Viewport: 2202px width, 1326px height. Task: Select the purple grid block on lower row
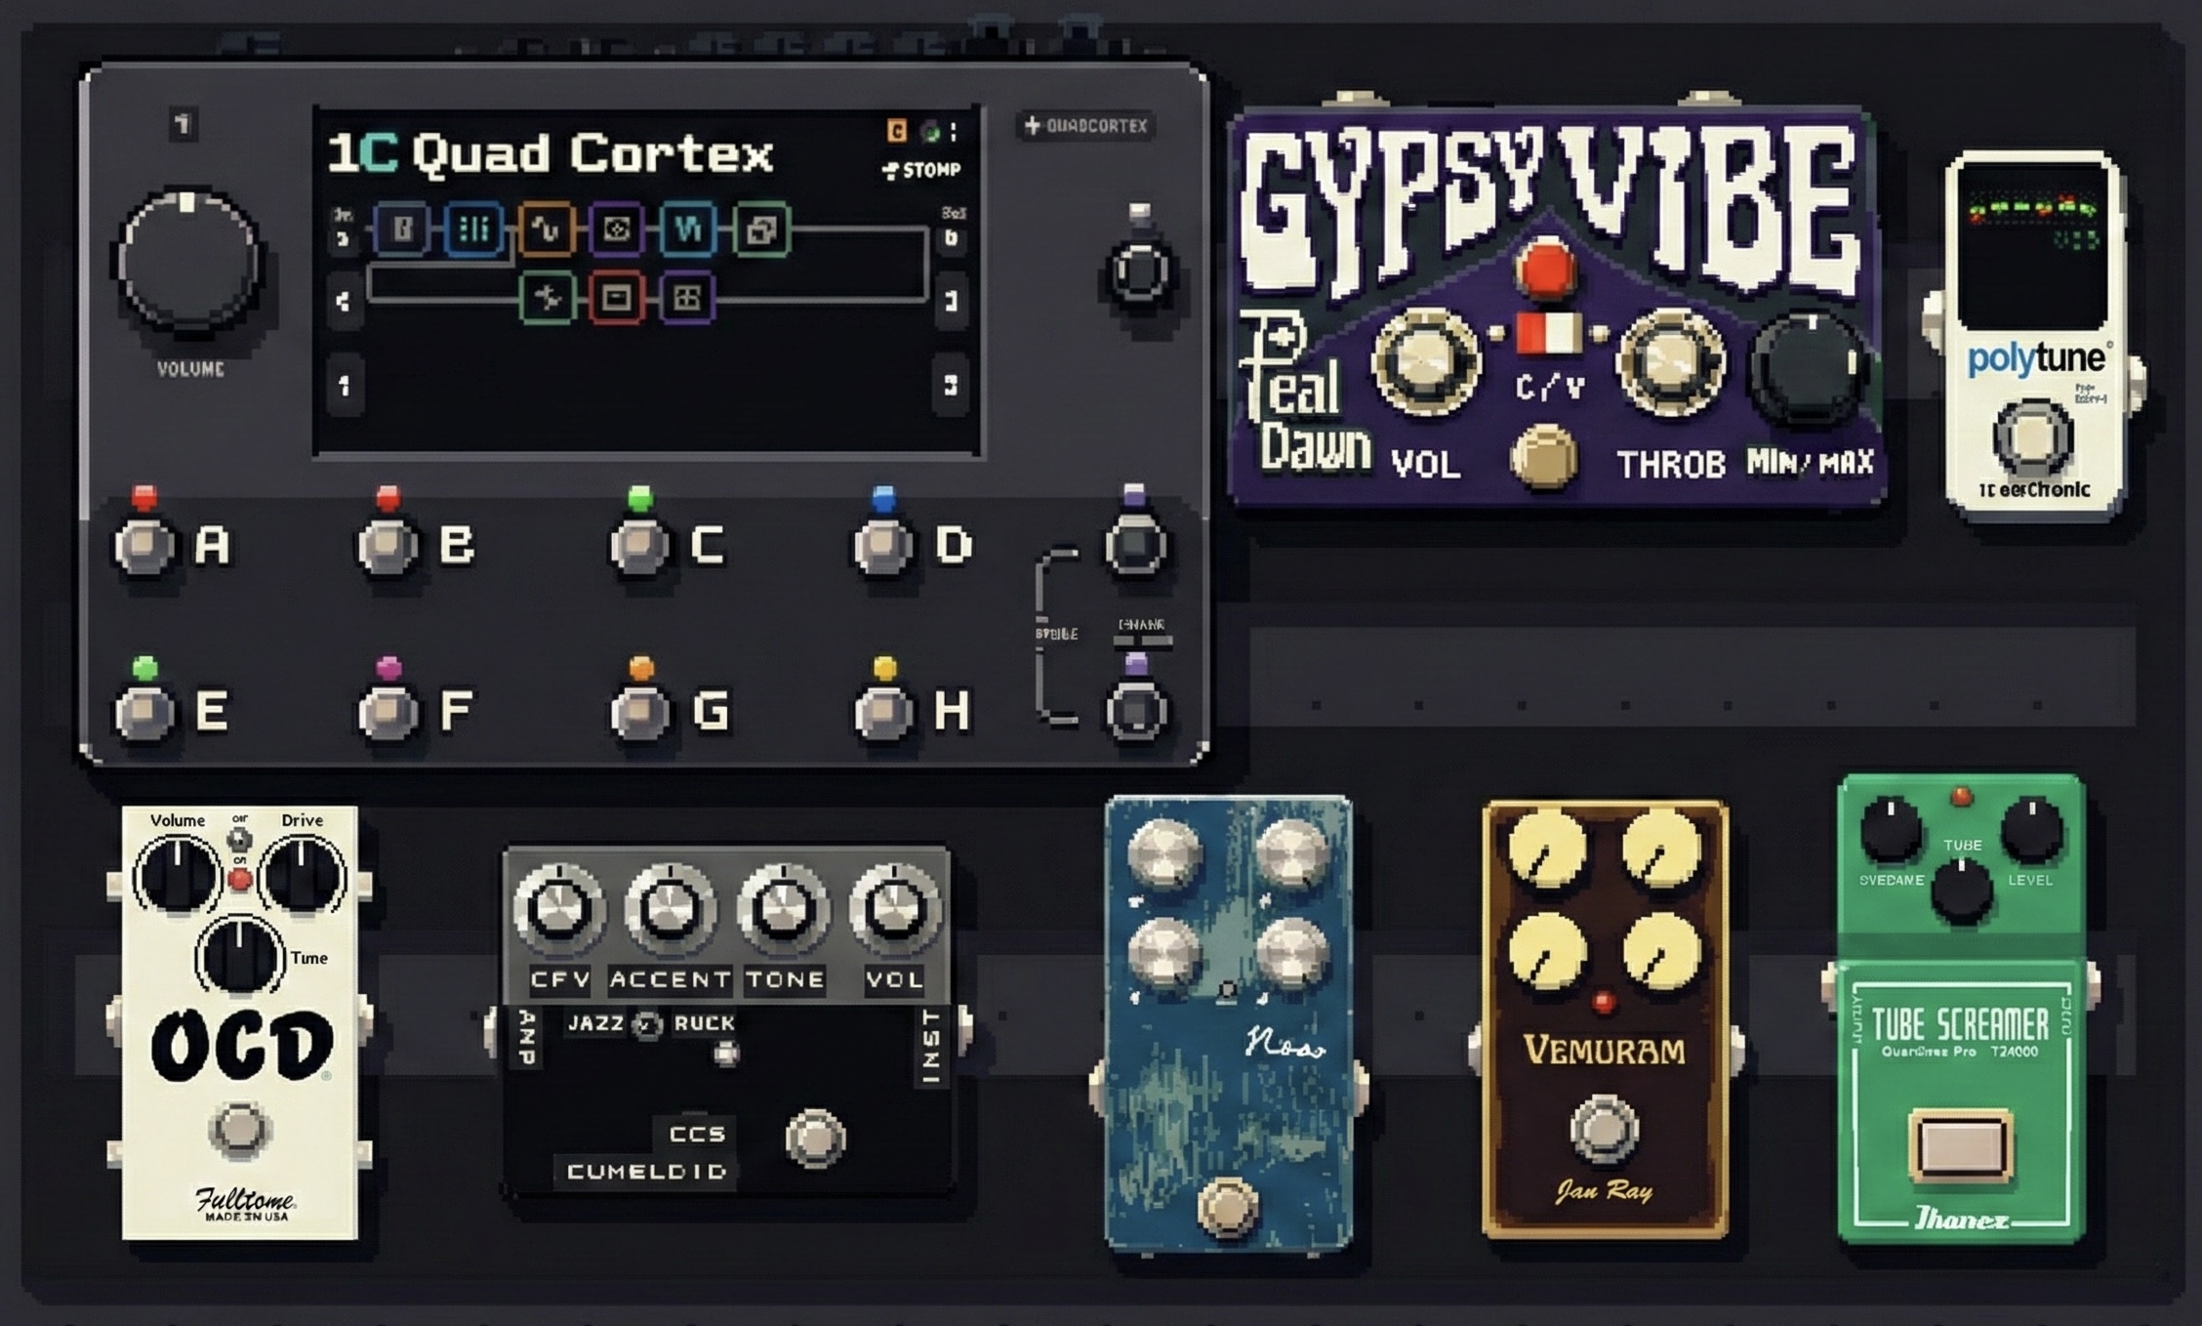pyautogui.click(x=687, y=298)
